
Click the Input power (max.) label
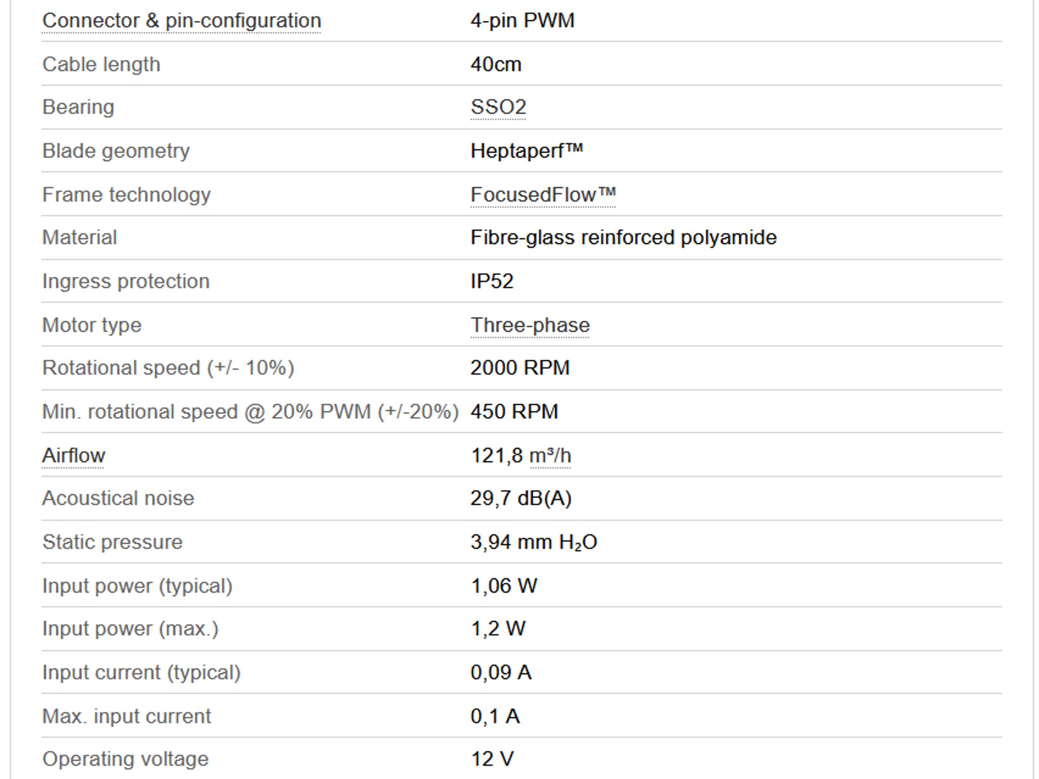pyautogui.click(x=130, y=629)
